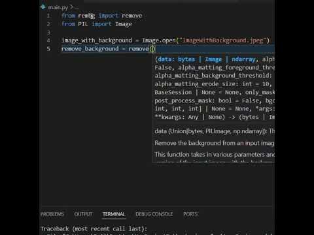Image resolution: width=314 pixels, height=235 pixels.
Task: Click 'This function takes in various parameters' text
Action: point(215,155)
